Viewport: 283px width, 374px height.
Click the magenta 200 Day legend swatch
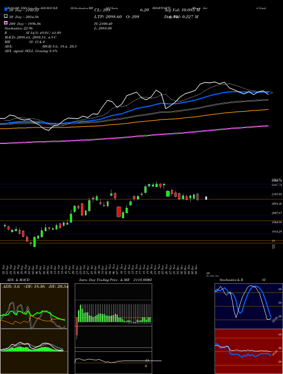(6, 23)
